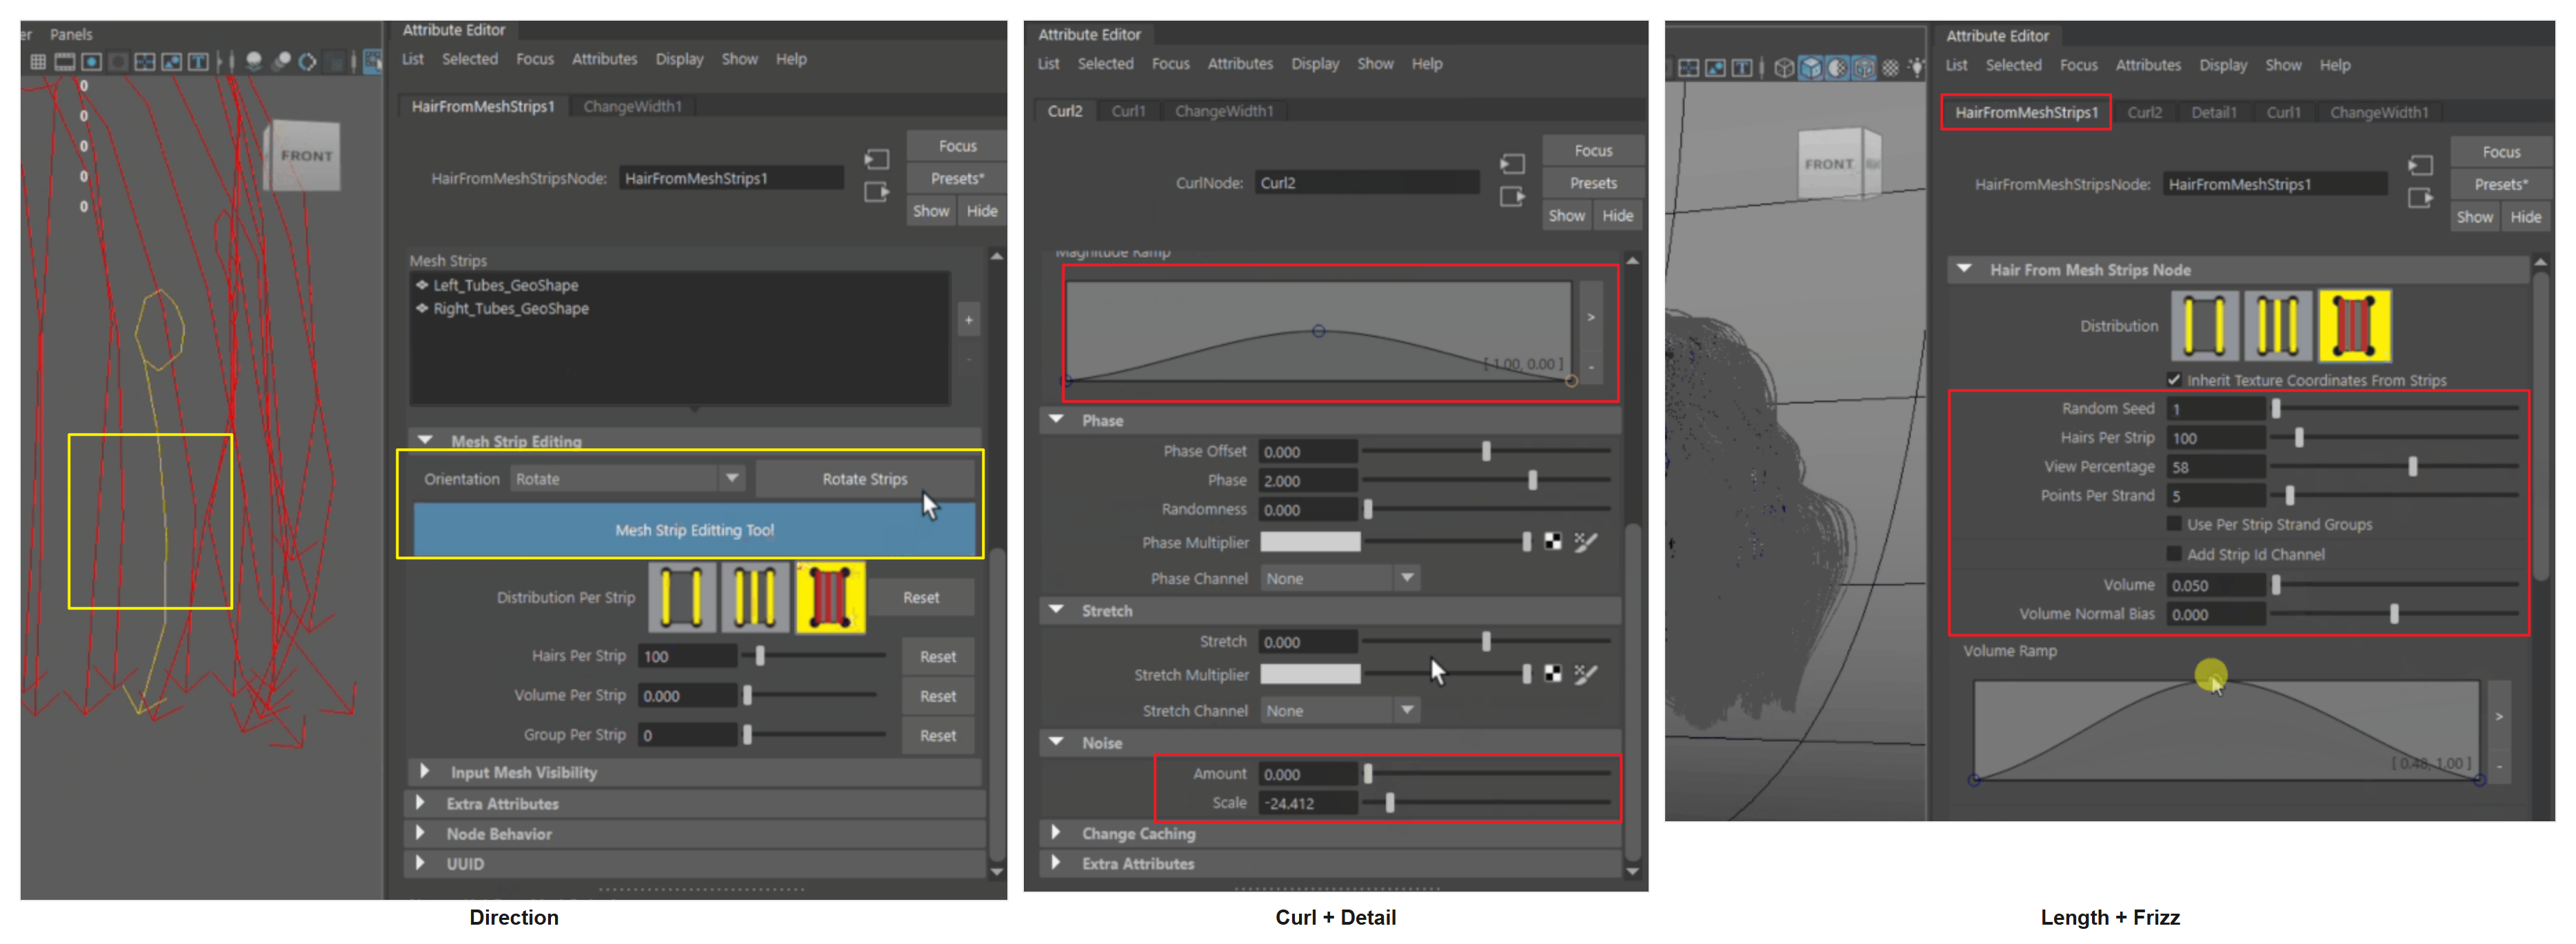Toggle film gate icon in left viewport toolbar
The image size is (2576, 944).
(x=65, y=62)
